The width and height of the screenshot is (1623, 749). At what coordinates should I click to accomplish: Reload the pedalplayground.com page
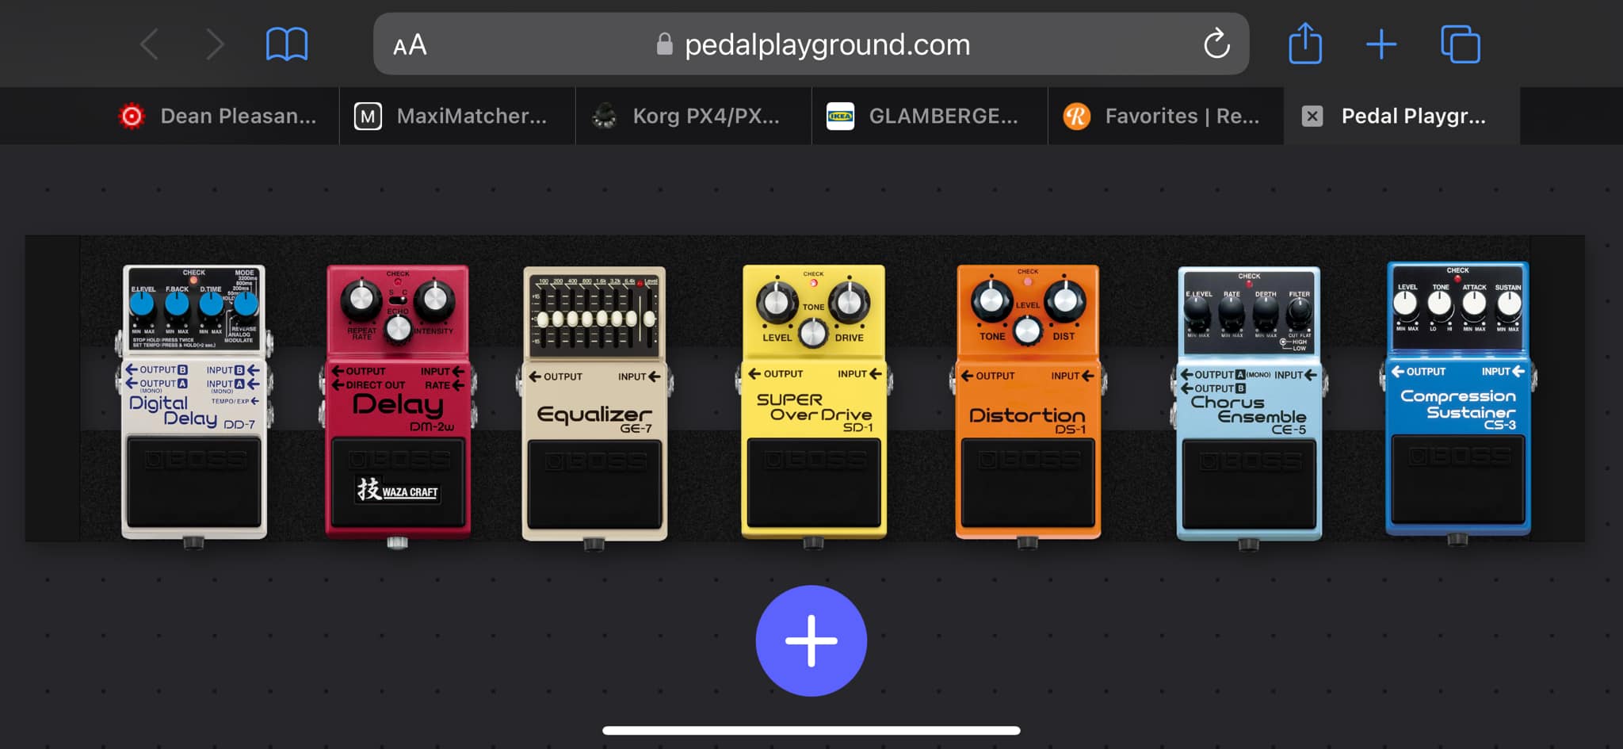[1216, 44]
